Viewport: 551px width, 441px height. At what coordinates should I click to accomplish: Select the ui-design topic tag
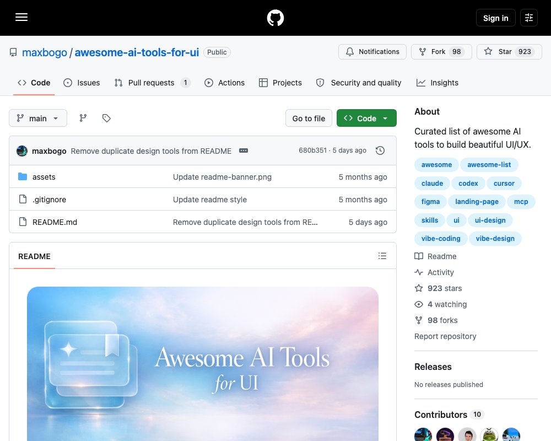click(x=490, y=220)
